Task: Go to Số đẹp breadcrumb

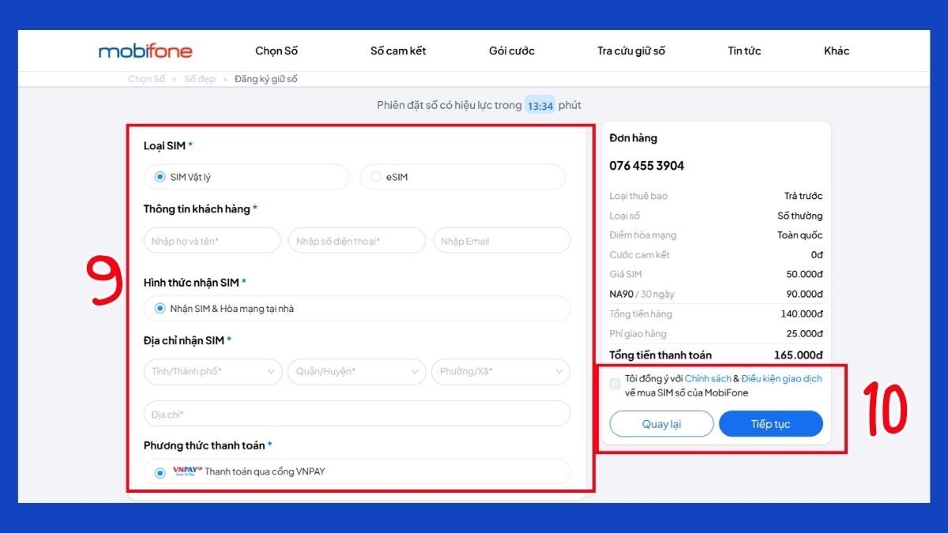Action: (200, 79)
